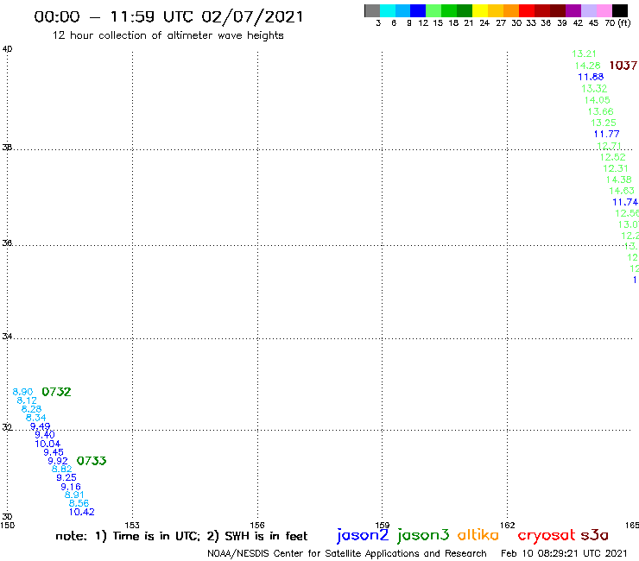This screenshot has width=639, height=561.
Task: Click the longitude label 159
Action: click(x=383, y=525)
